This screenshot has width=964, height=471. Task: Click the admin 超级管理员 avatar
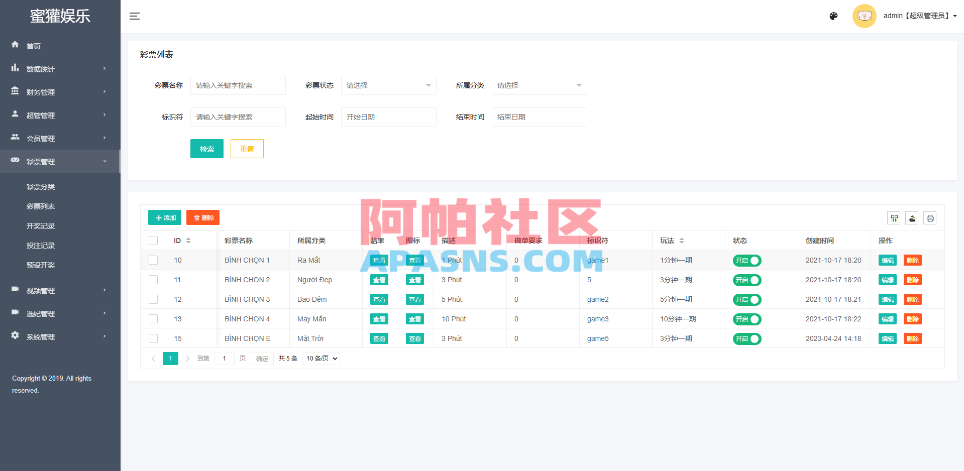coord(864,16)
